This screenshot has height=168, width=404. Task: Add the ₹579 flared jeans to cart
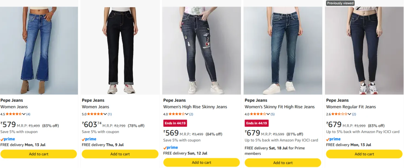tap(39, 154)
